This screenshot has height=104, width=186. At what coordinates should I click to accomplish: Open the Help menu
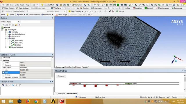[27, 5]
